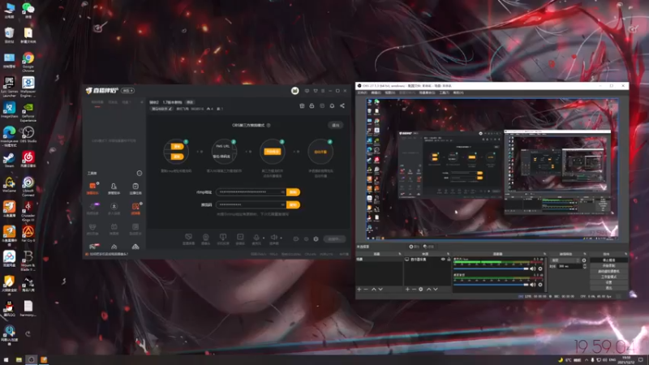The image size is (649, 365).
Task: Undock the OBS Audio Mixer panel via header icon
Action: pos(544,254)
